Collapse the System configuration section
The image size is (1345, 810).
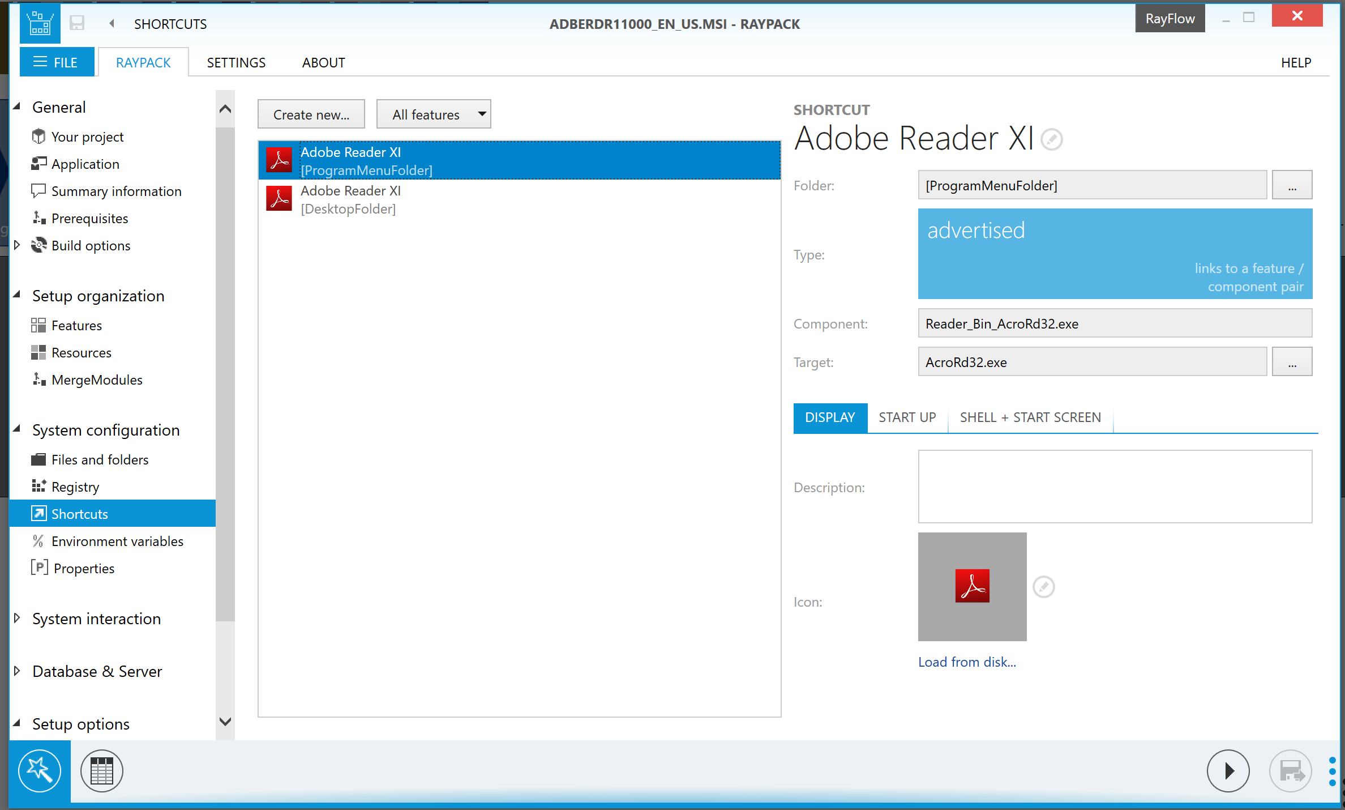17,429
